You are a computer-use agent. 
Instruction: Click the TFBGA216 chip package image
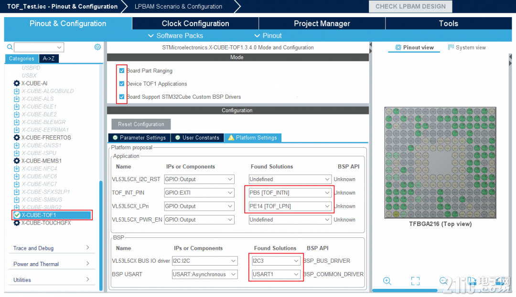[441, 163]
